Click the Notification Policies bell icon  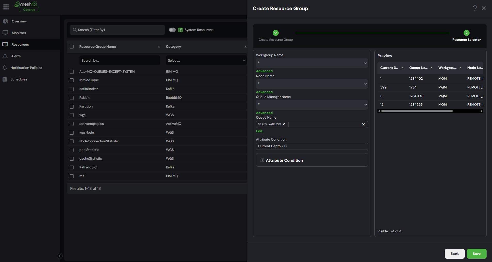(x=5, y=68)
